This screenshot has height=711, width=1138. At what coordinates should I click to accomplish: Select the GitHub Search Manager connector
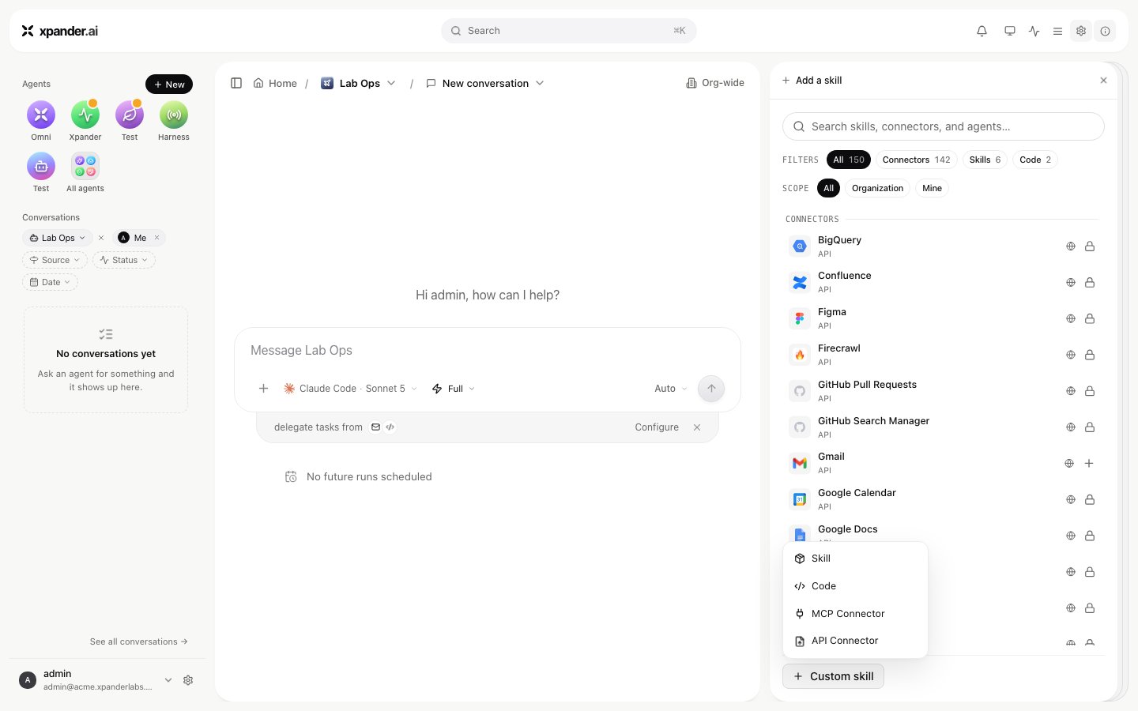click(943, 427)
